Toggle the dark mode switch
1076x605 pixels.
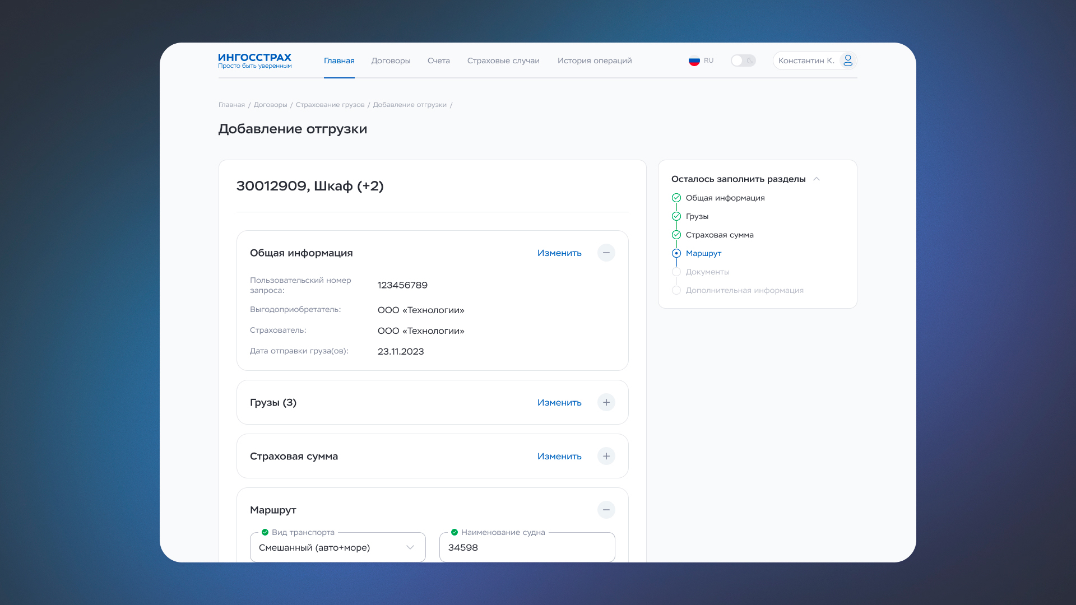coord(743,61)
